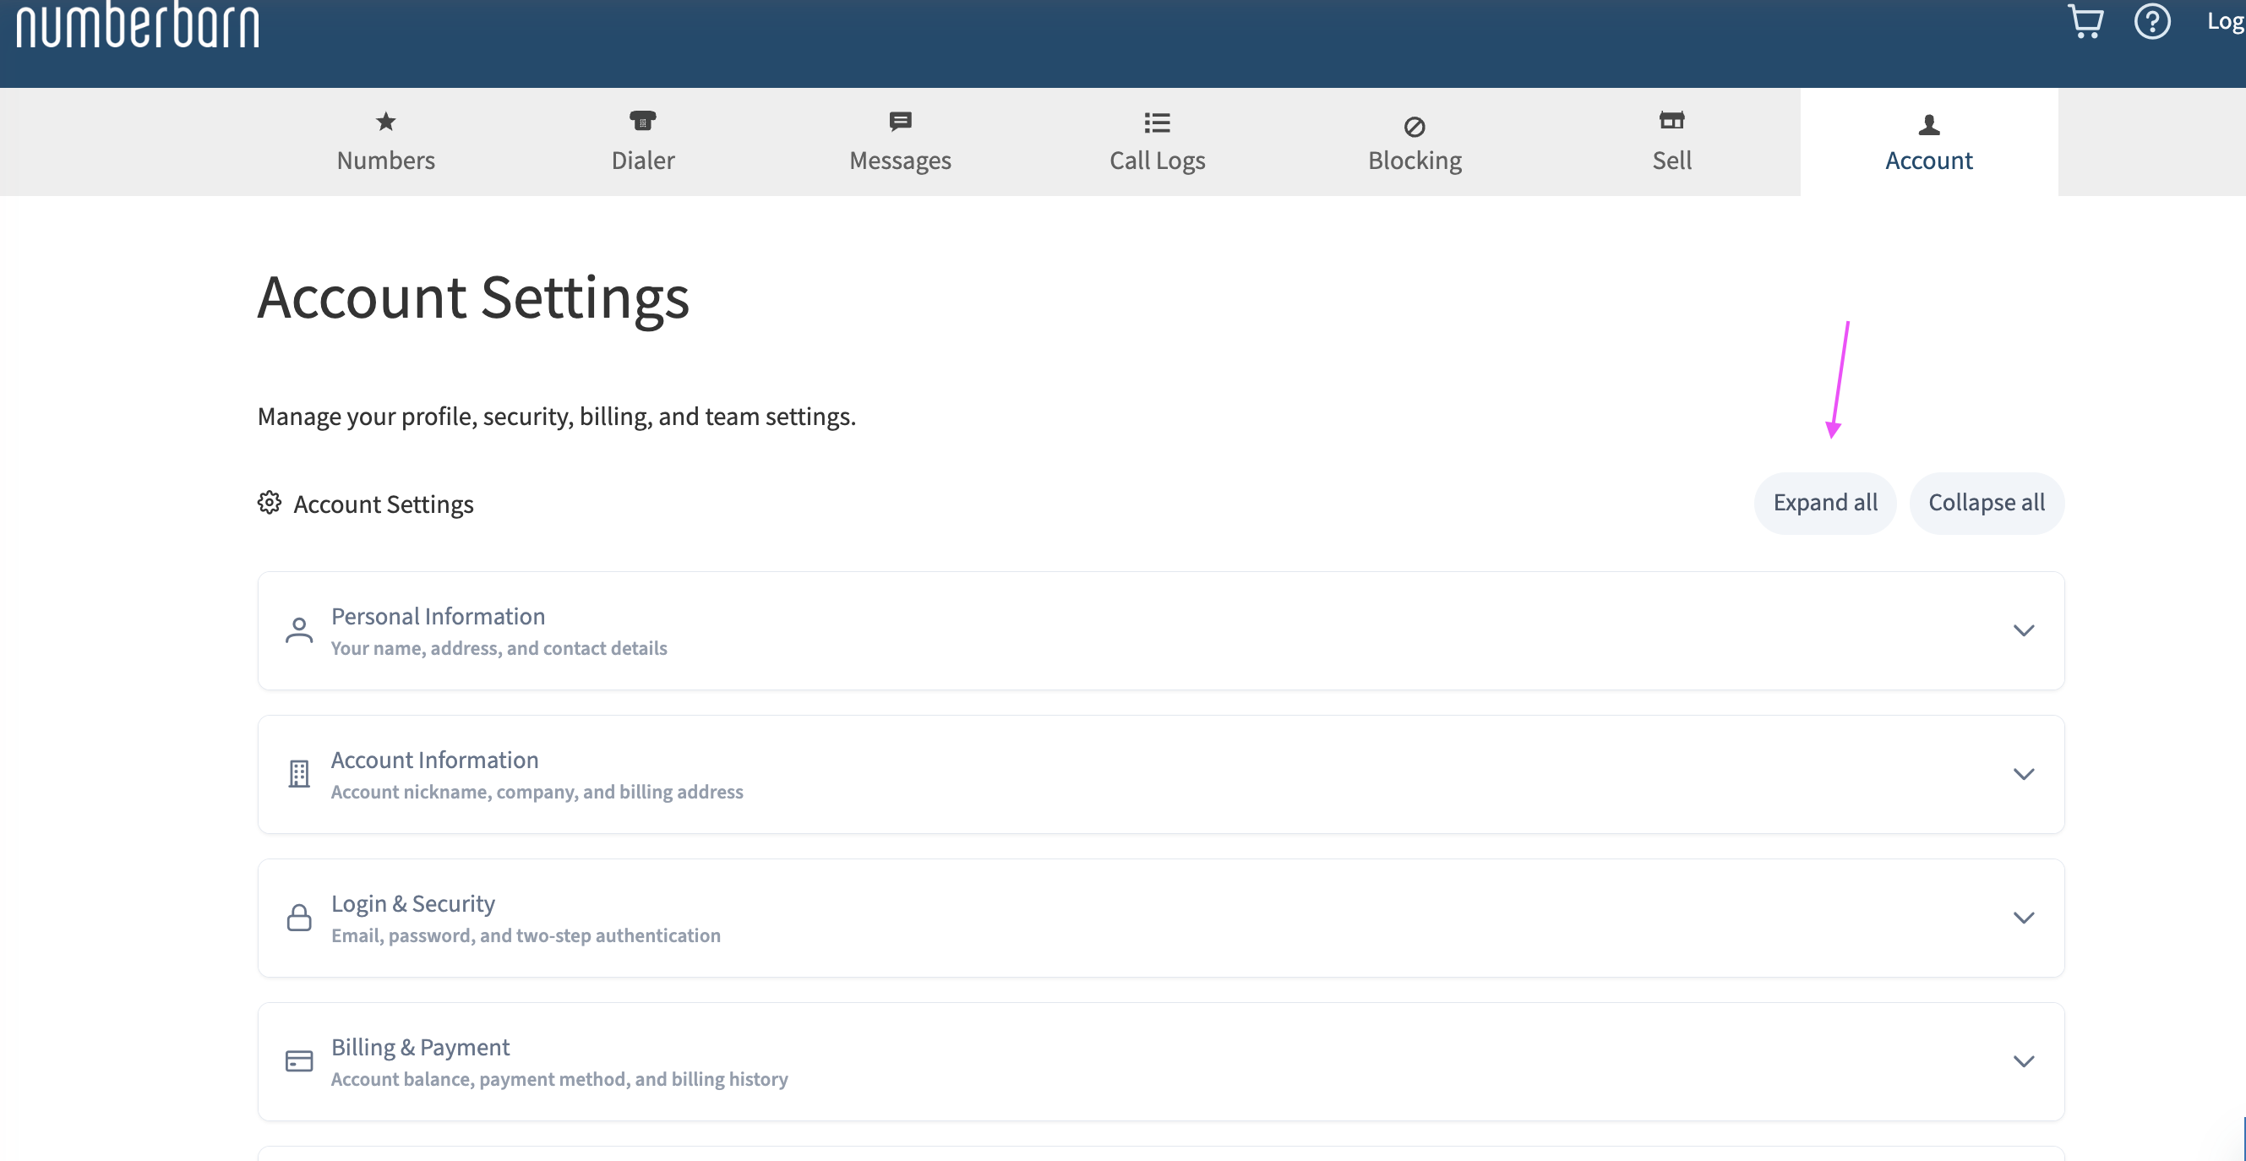Viewport: 2246px width, 1161px height.
Task: Click the help question mark icon
Action: click(x=2152, y=21)
